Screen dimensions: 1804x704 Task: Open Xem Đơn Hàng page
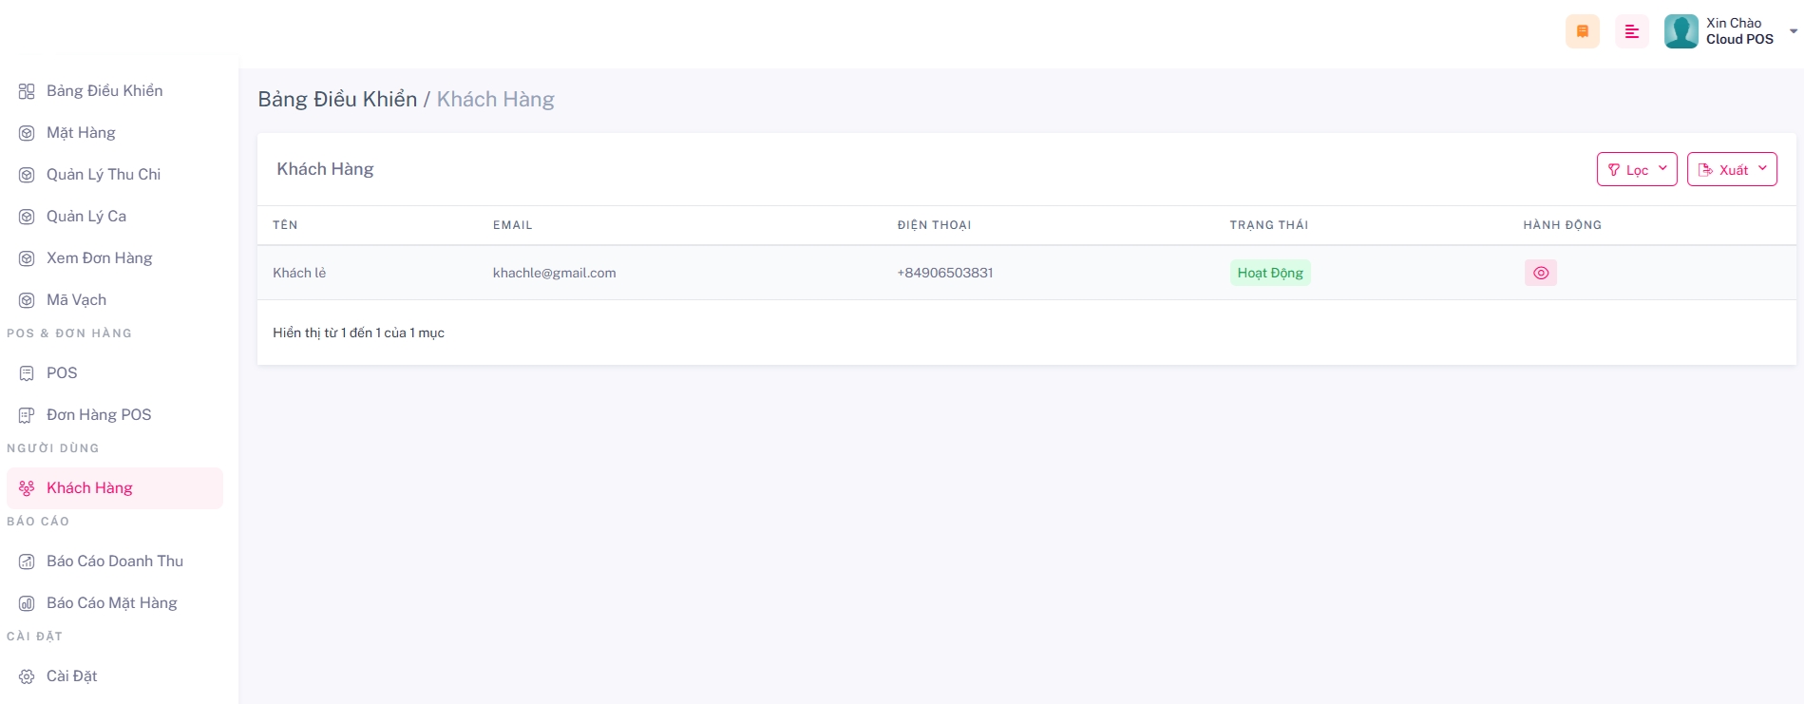[x=99, y=258]
